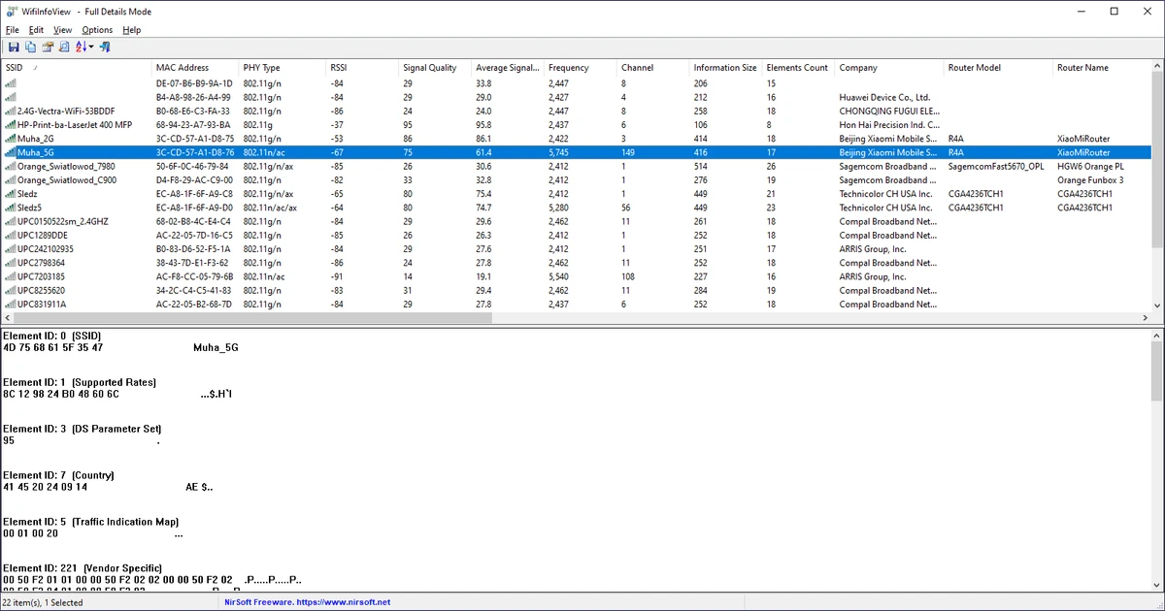Screen dimensions: 1165x611
Task: Click the Element ID: 221 (Vendor Specific) heading
Action: (83, 567)
